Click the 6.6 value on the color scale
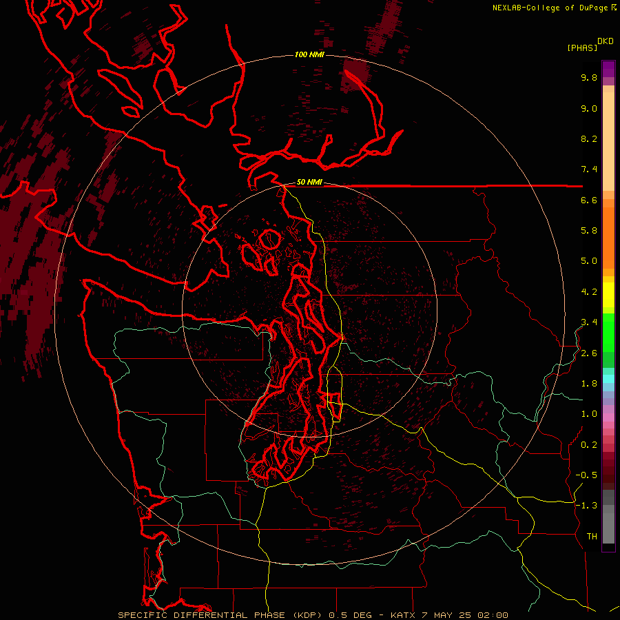Image resolution: width=620 pixels, height=620 pixels. 589,200
